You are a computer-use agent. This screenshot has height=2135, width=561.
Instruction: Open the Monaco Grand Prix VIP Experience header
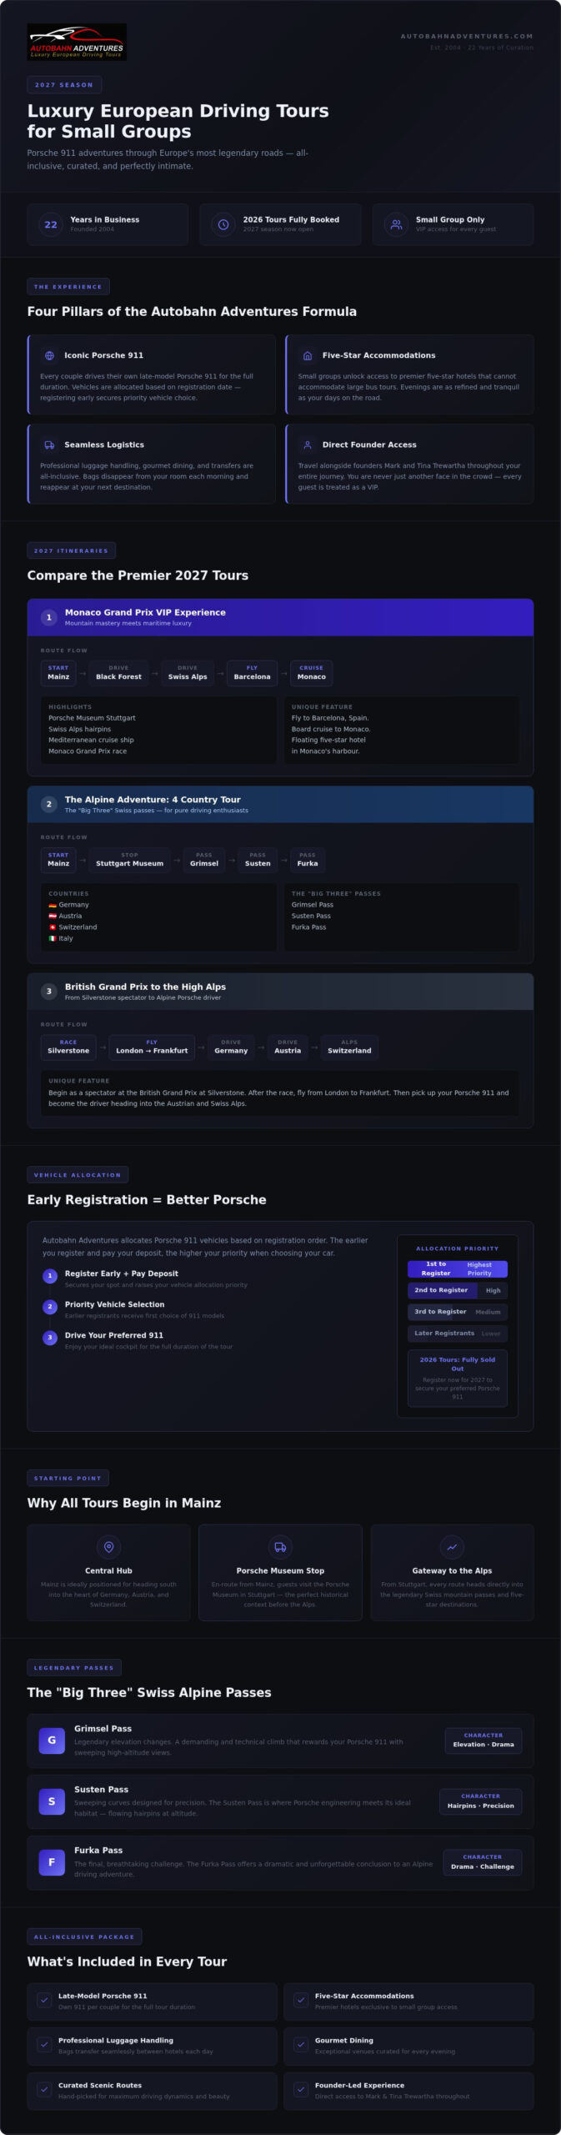click(x=280, y=617)
